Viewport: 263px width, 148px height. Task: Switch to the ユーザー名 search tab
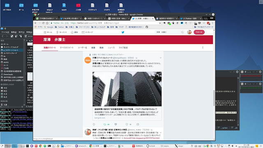coord(82,48)
